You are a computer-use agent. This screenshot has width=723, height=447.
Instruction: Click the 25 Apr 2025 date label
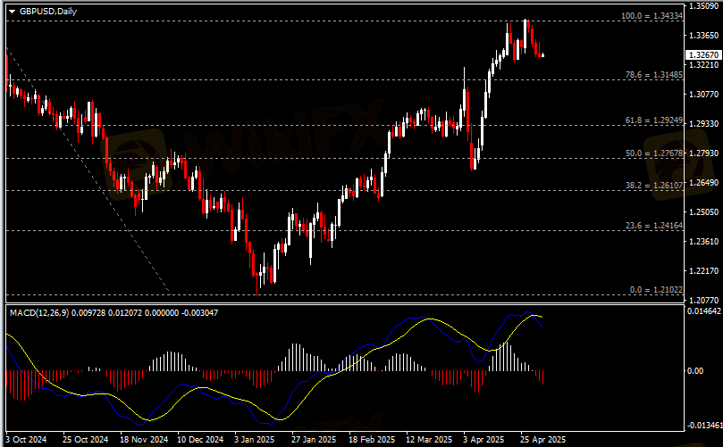(x=542, y=440)
